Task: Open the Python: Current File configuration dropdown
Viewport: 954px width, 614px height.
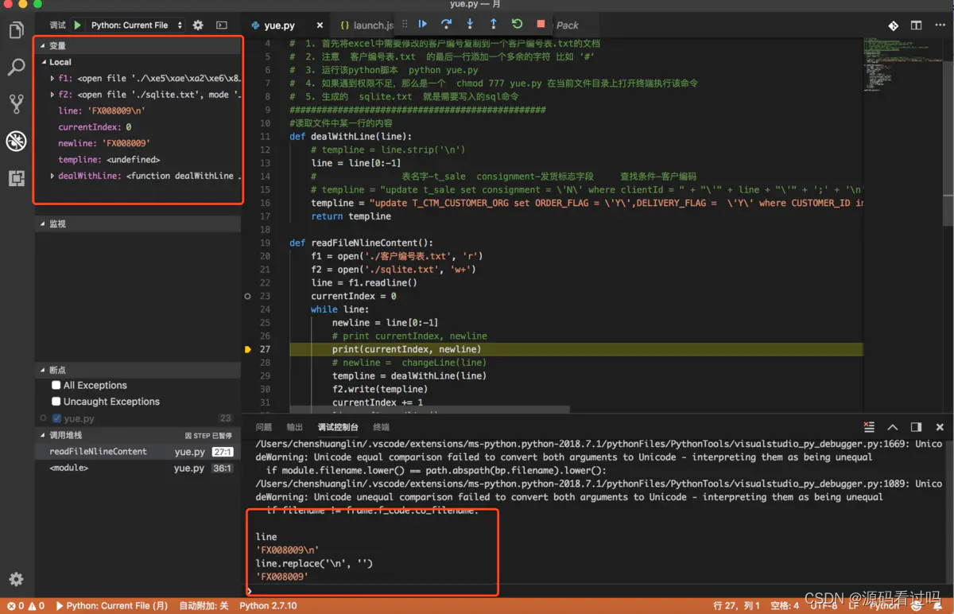Action: click(137, 25)
